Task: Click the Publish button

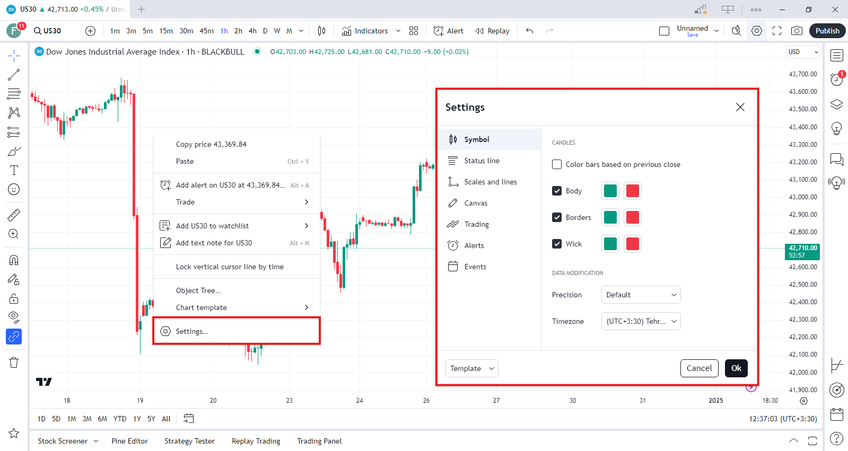Action: 827,31
